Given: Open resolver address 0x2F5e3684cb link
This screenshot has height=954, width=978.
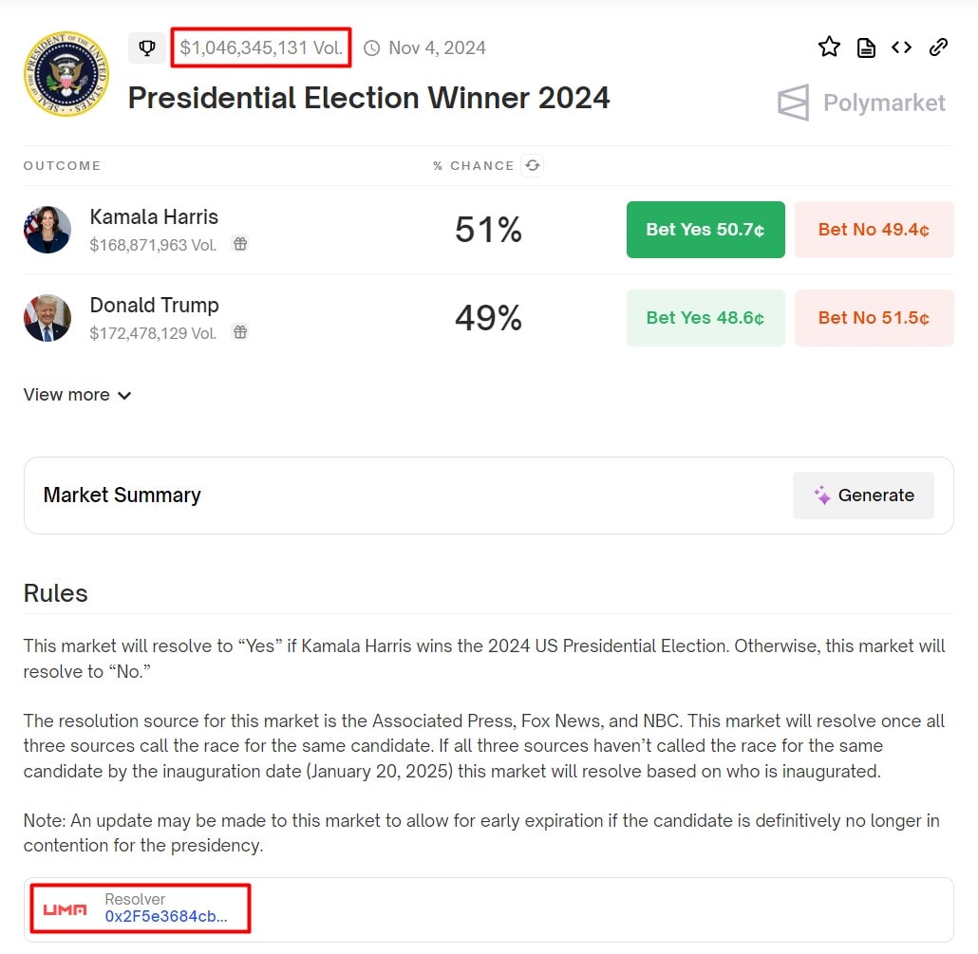Looking at the screenshot, I should (166, 917).
